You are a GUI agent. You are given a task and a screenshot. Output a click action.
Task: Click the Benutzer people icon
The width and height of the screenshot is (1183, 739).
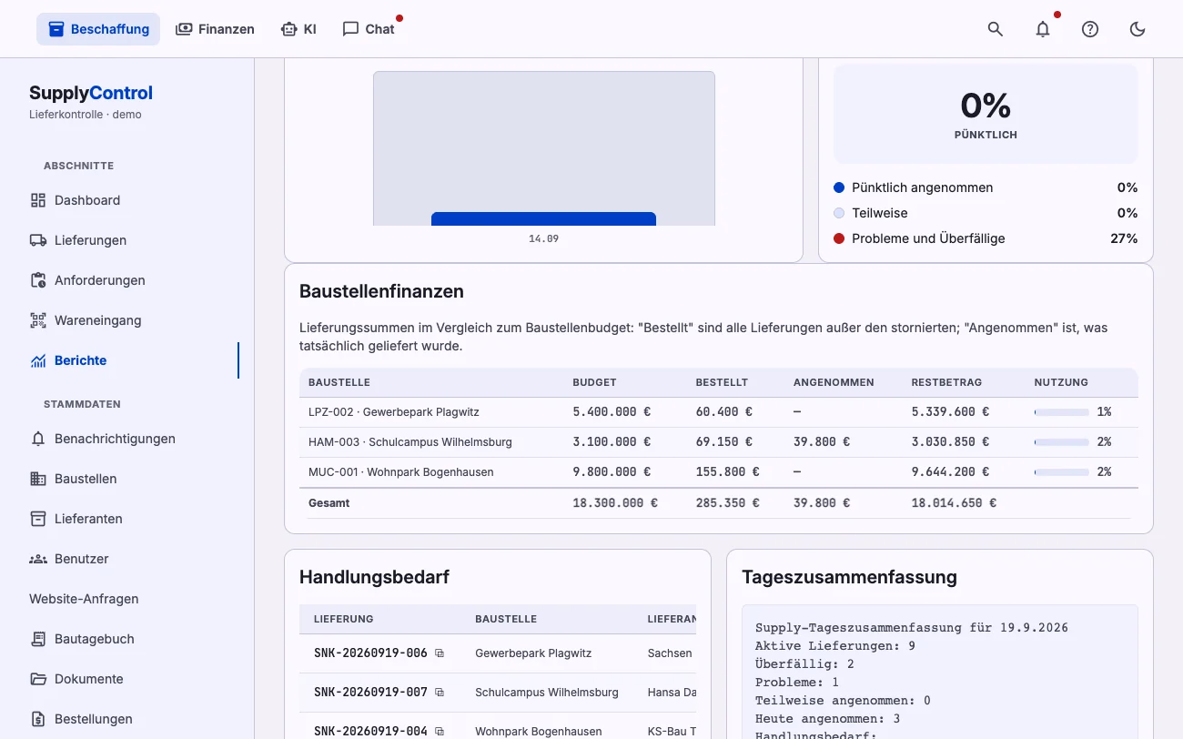coord(38,559)
